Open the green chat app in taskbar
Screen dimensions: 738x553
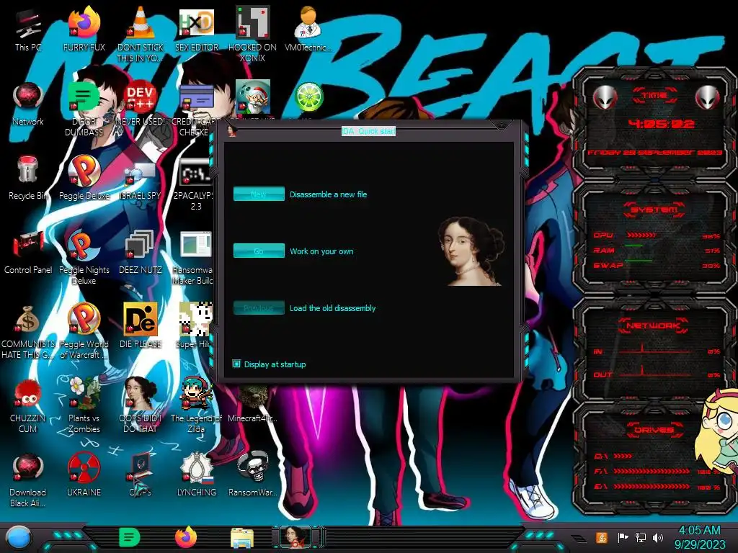click(x=130, y=537)
